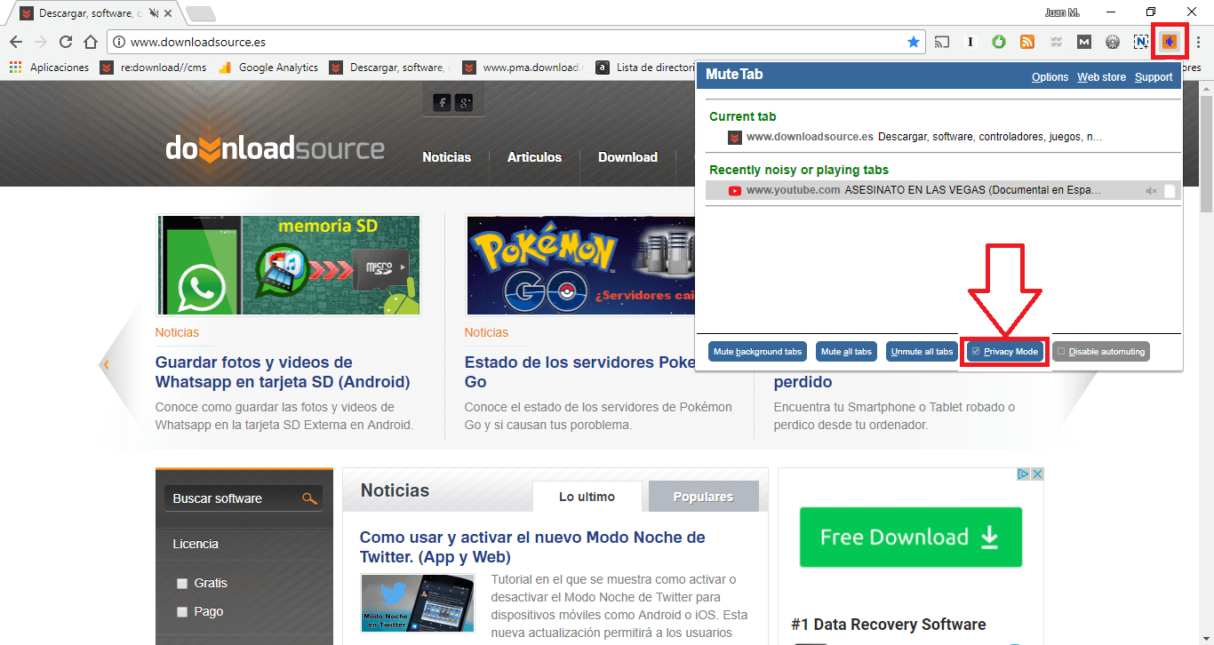
Task: Click the faded grey extension icon
Action: click(1056, 42)
